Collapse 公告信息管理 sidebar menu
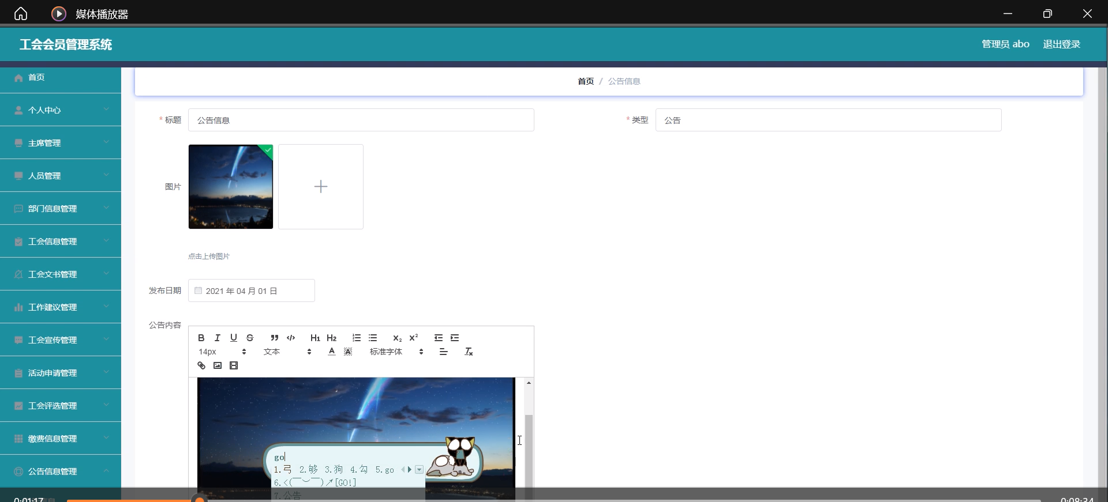 point(61,471)
